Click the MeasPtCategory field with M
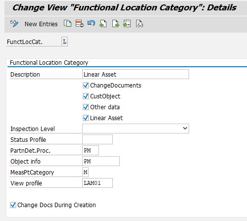 [x=85, y=172]
